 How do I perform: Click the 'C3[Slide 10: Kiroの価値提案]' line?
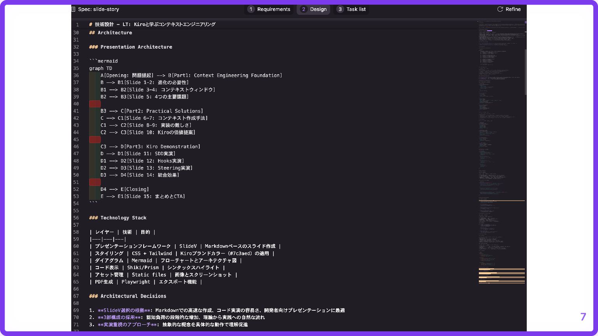click(148, 133)
